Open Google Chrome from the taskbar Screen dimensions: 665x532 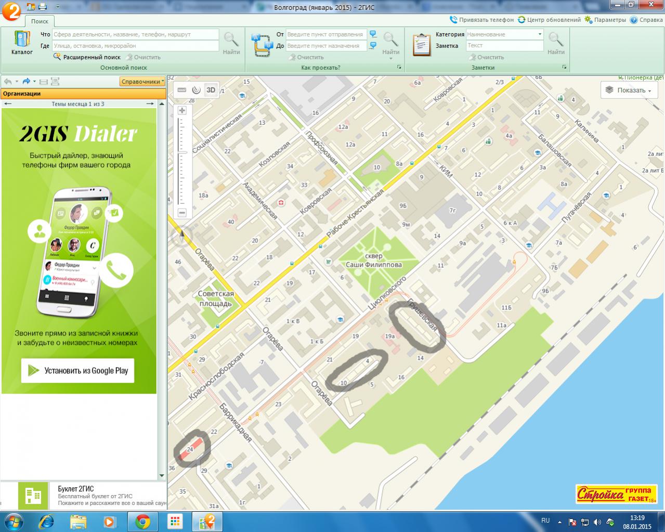click(x=143, y=521)
